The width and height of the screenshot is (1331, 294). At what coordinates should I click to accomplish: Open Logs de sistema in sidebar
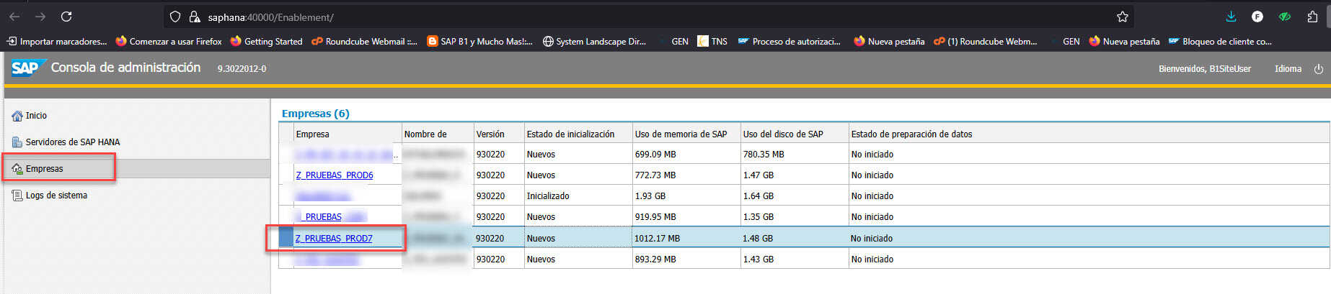tap(56, 196)
